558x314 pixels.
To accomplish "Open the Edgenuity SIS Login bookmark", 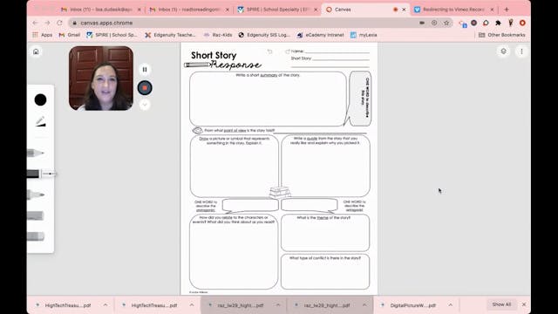I will coord(264,35).
